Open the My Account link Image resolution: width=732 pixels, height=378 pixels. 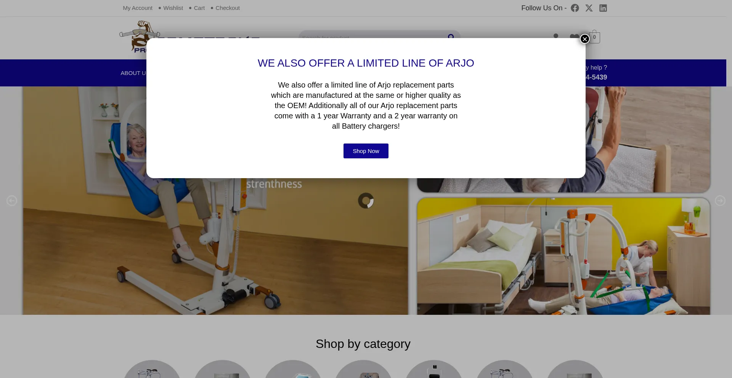click(x=138, y=8)
